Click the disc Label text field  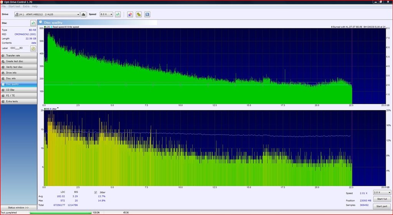point(19,48)
